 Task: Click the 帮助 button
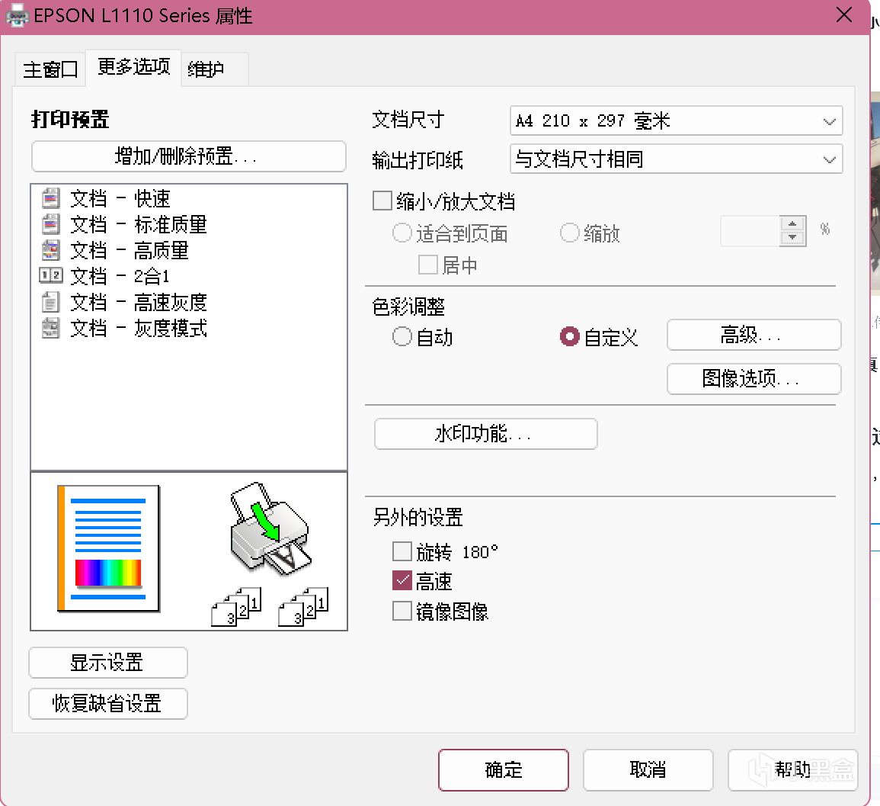coord(792,769)
